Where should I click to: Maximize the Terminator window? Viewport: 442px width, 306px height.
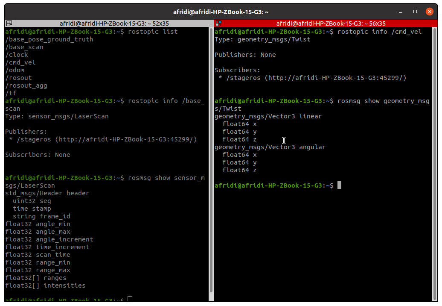pos(415,12)
